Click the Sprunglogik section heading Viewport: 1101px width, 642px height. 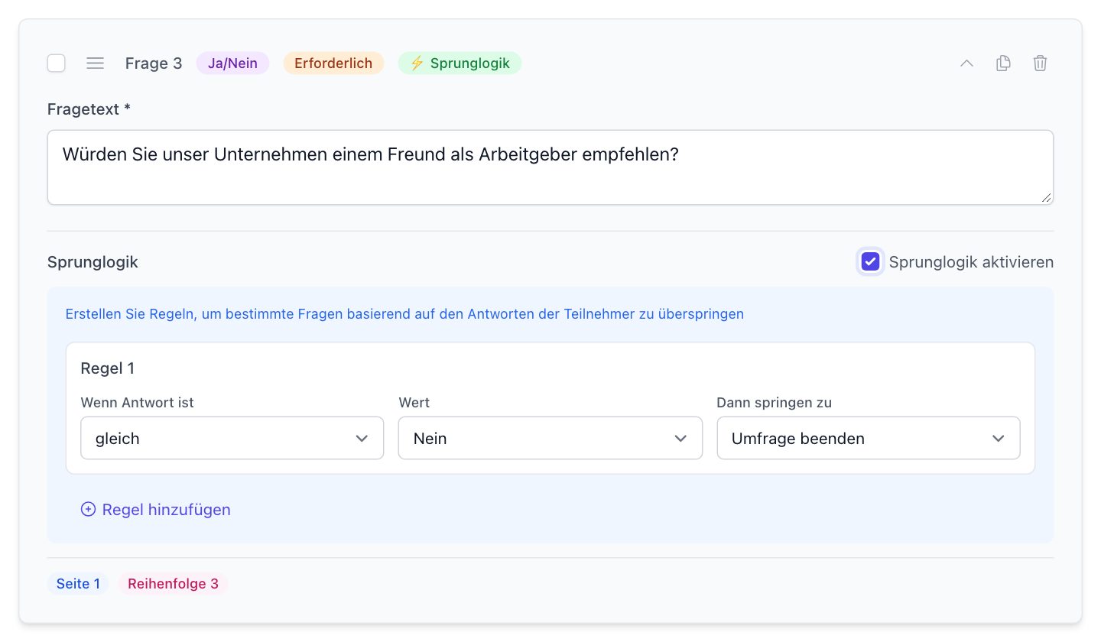[x=93, y=262]
